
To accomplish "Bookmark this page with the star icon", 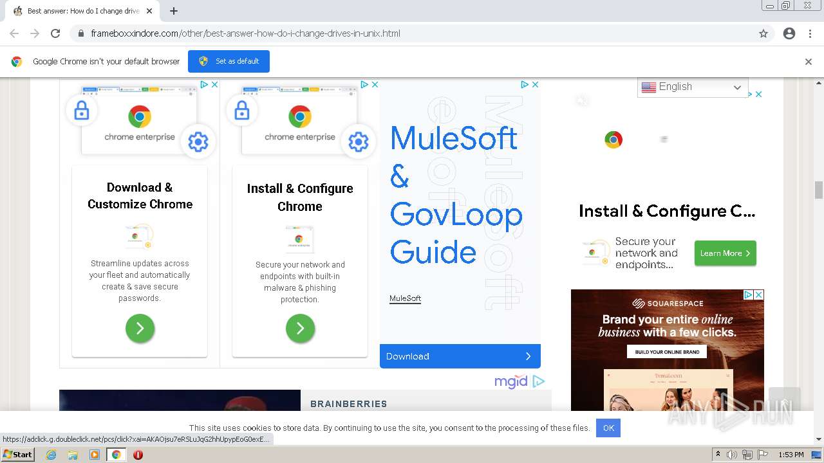I will 763,33.
